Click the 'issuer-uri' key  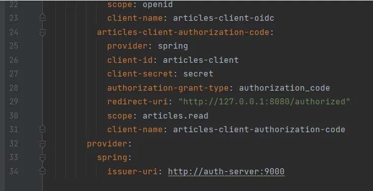132,172
